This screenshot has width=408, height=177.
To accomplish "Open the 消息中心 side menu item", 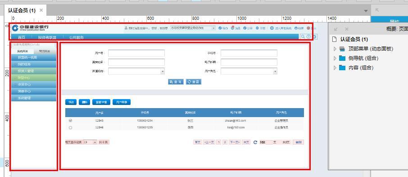I will 34,91.
